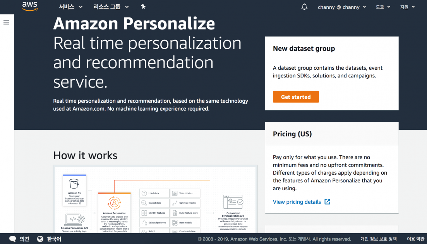Open notifications via the bell icon
Screen dimensions: 427x244
(304, 7)
